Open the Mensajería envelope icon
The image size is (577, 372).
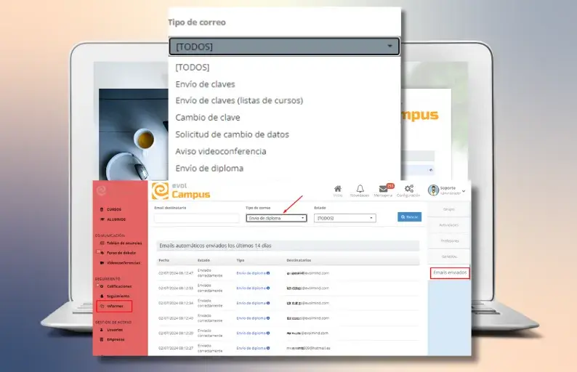tap(383, 189)
